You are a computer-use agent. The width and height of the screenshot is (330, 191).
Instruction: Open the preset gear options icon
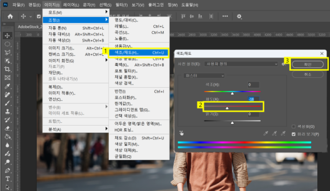[x=284, y=64]
